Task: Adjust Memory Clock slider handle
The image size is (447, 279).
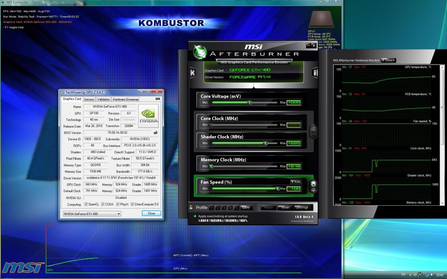Action: click(x=211, y=166)
